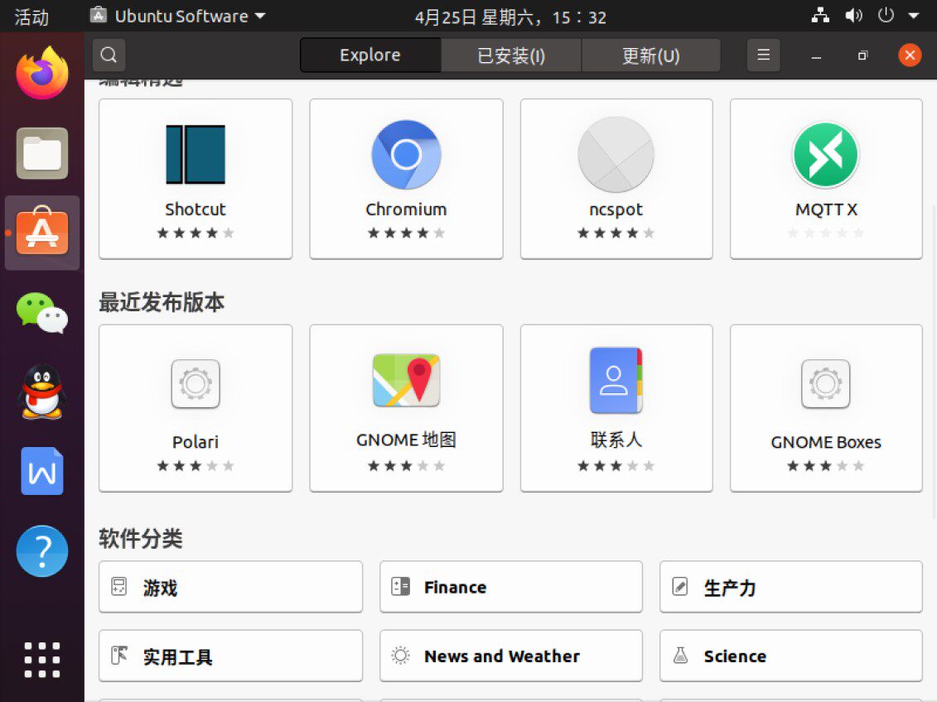Click the Chromium name label
The image size is (937, 702).
click(x=406, y=209)
